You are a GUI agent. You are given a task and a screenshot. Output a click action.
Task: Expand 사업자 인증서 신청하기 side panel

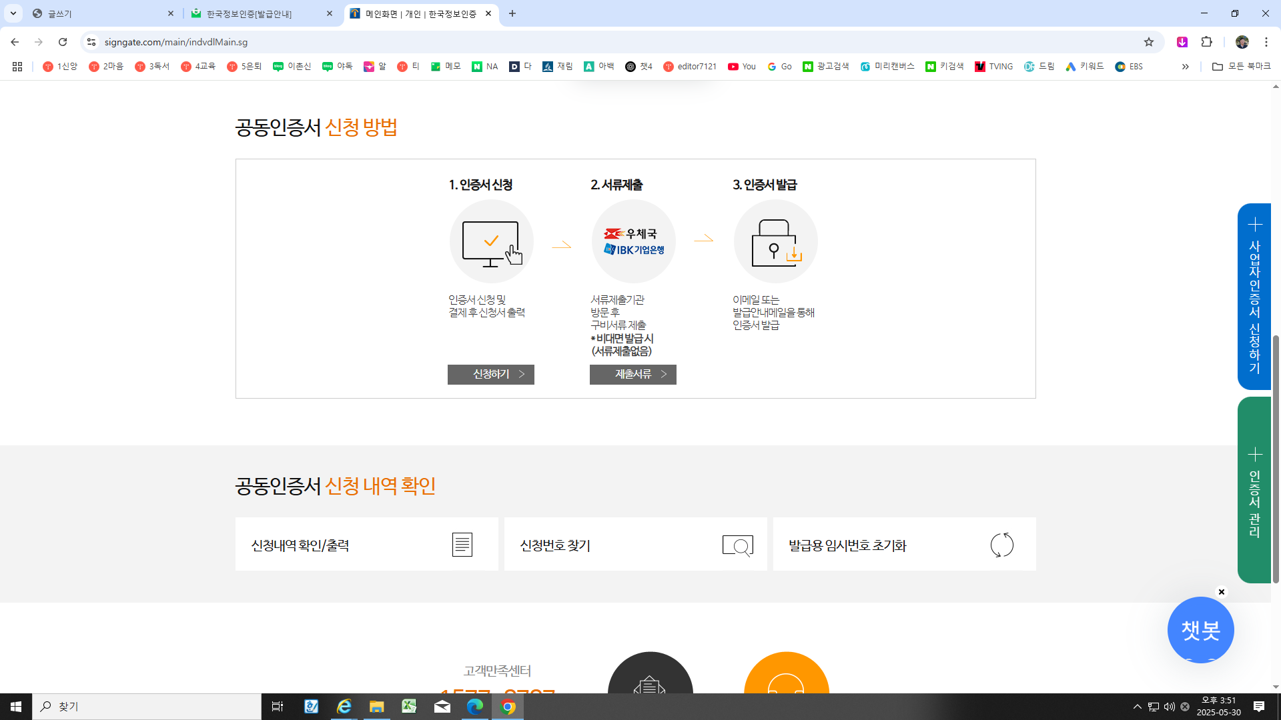[x=1254, y=297]
